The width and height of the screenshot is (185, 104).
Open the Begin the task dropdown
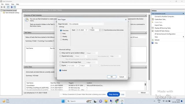86,24
